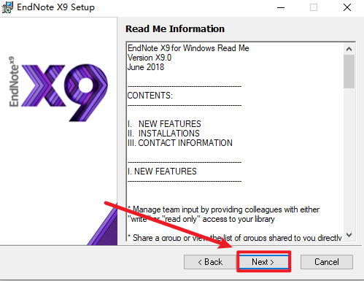Viewport: 364px width, 281px height.
Task: Click 'Version X9.0' text in Read Me
Action: 150,58
